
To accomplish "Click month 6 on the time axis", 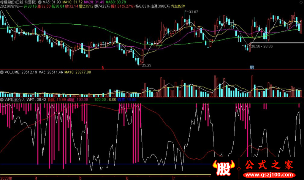I will 127,178.
